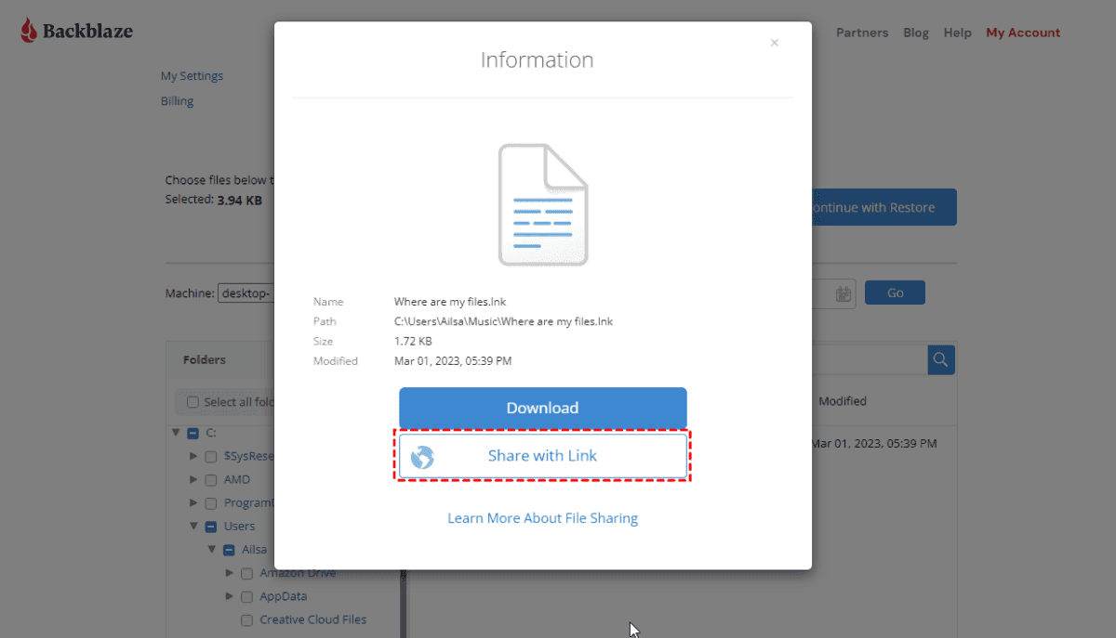Toggle the Ailsa folder checkbox
The width and height of the screenshot is (1116, 638).
pyautogui.click(x=229, y=550)
